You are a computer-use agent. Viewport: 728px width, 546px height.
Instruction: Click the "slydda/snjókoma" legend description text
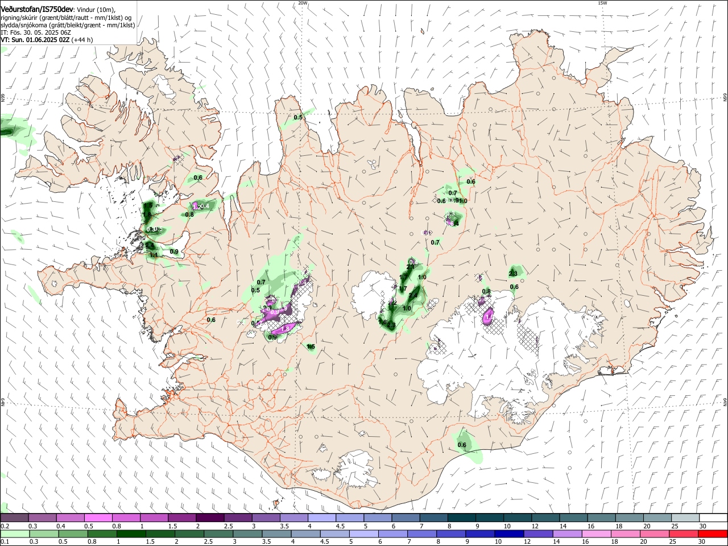pos(23,25)
